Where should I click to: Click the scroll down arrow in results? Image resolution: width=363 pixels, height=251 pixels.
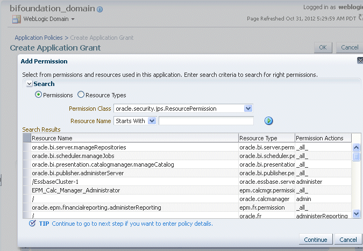tap(357, 213)
